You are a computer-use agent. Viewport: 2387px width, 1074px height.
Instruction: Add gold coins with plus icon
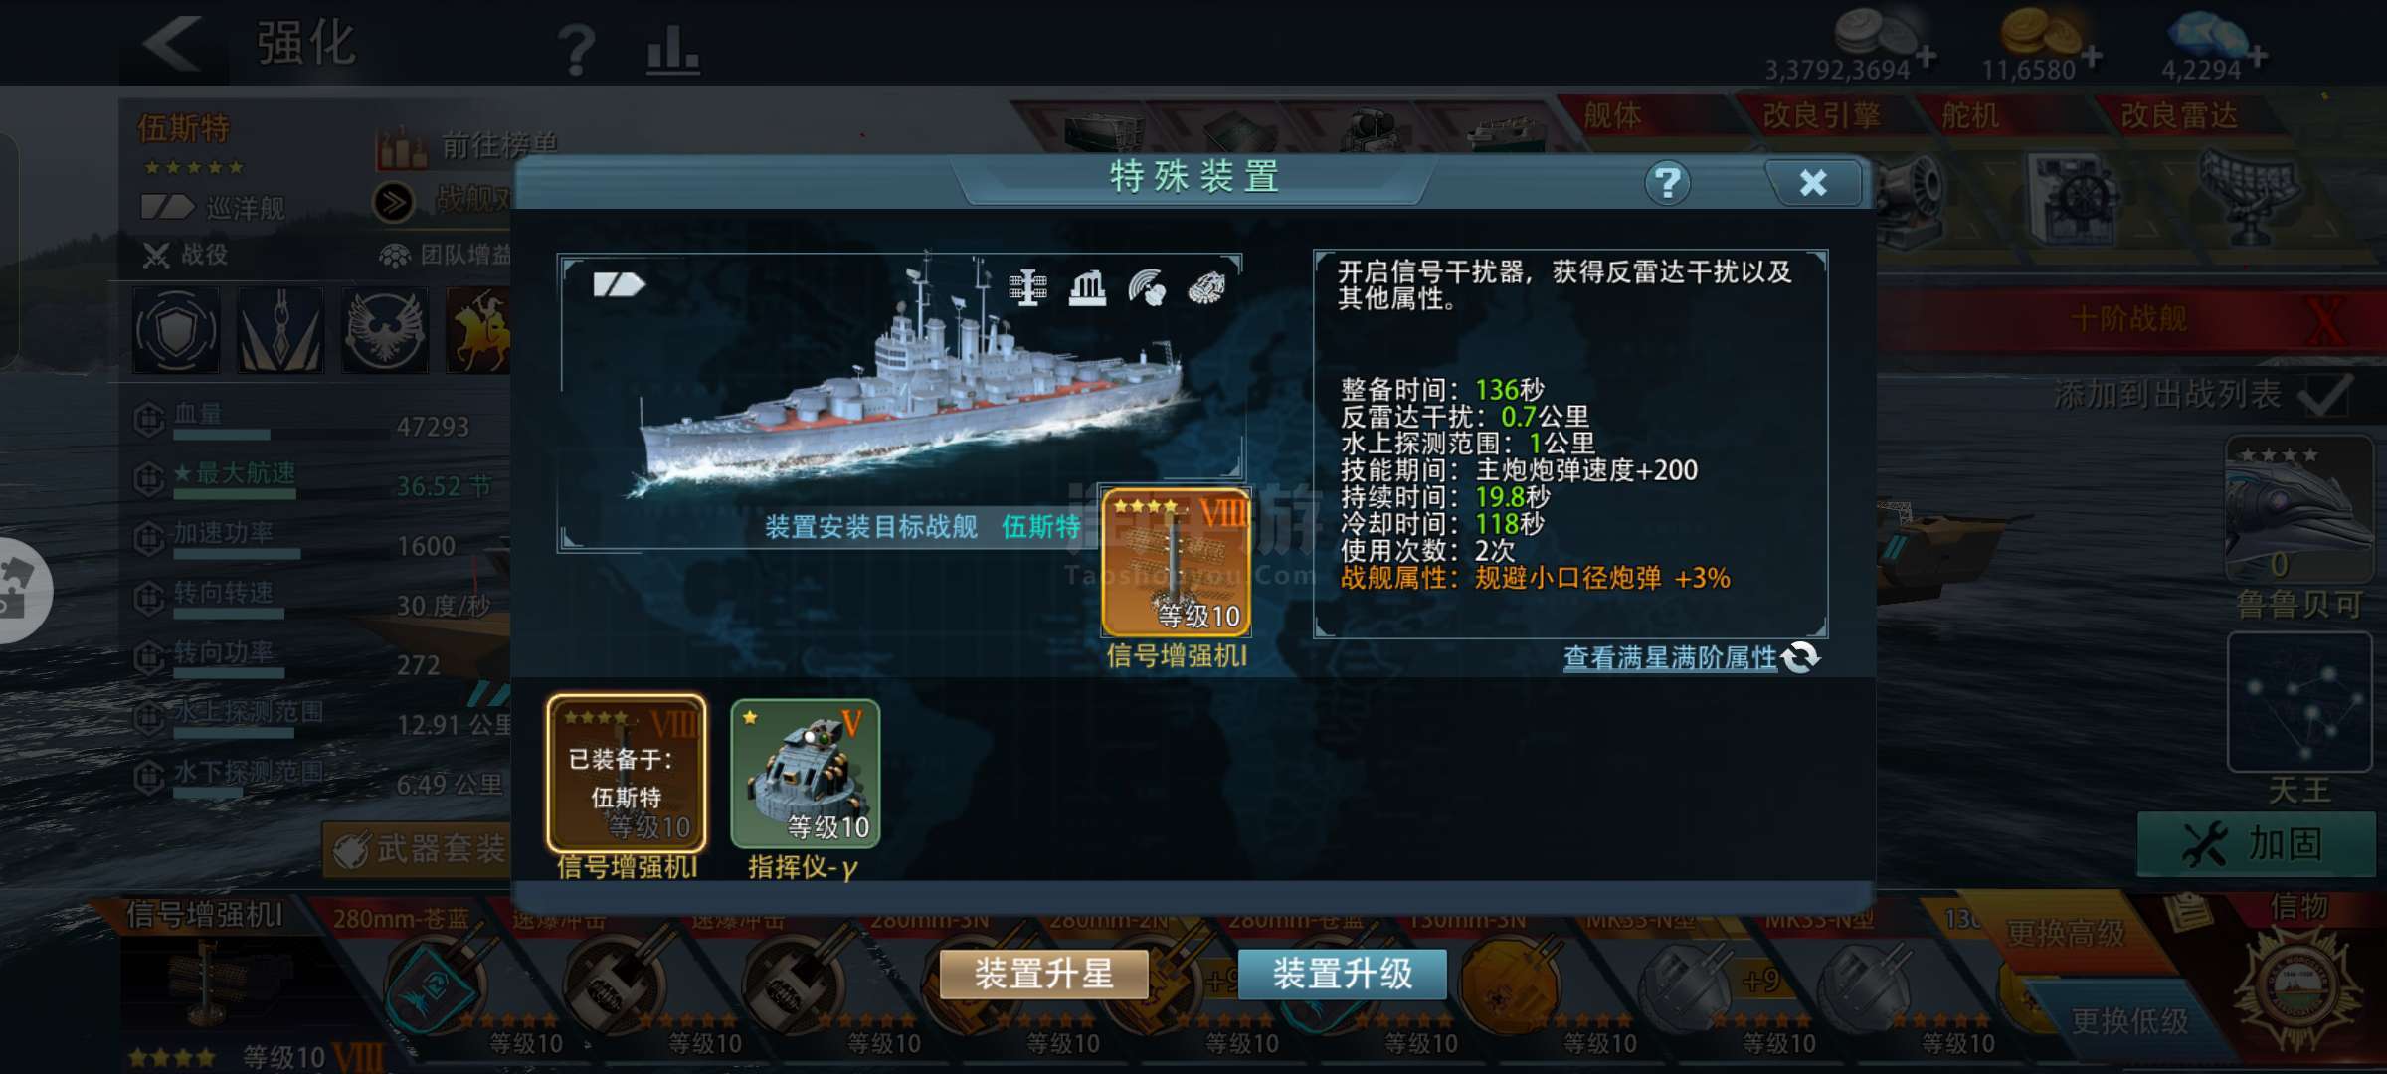pyautogui.click(x=2092, y=57)
